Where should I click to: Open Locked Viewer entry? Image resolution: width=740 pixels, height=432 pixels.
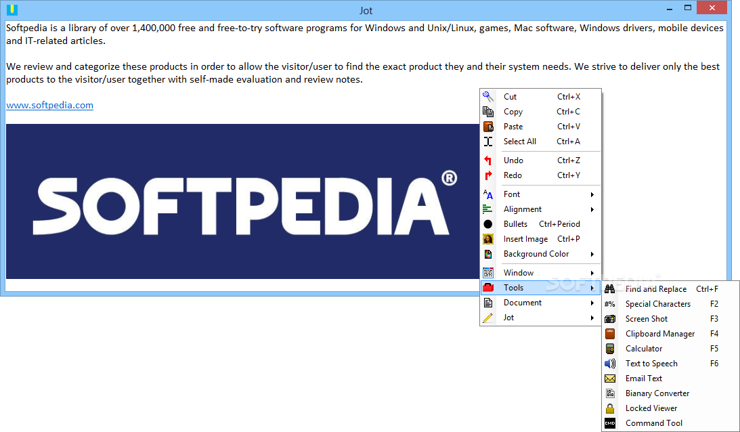pos(670,408)
